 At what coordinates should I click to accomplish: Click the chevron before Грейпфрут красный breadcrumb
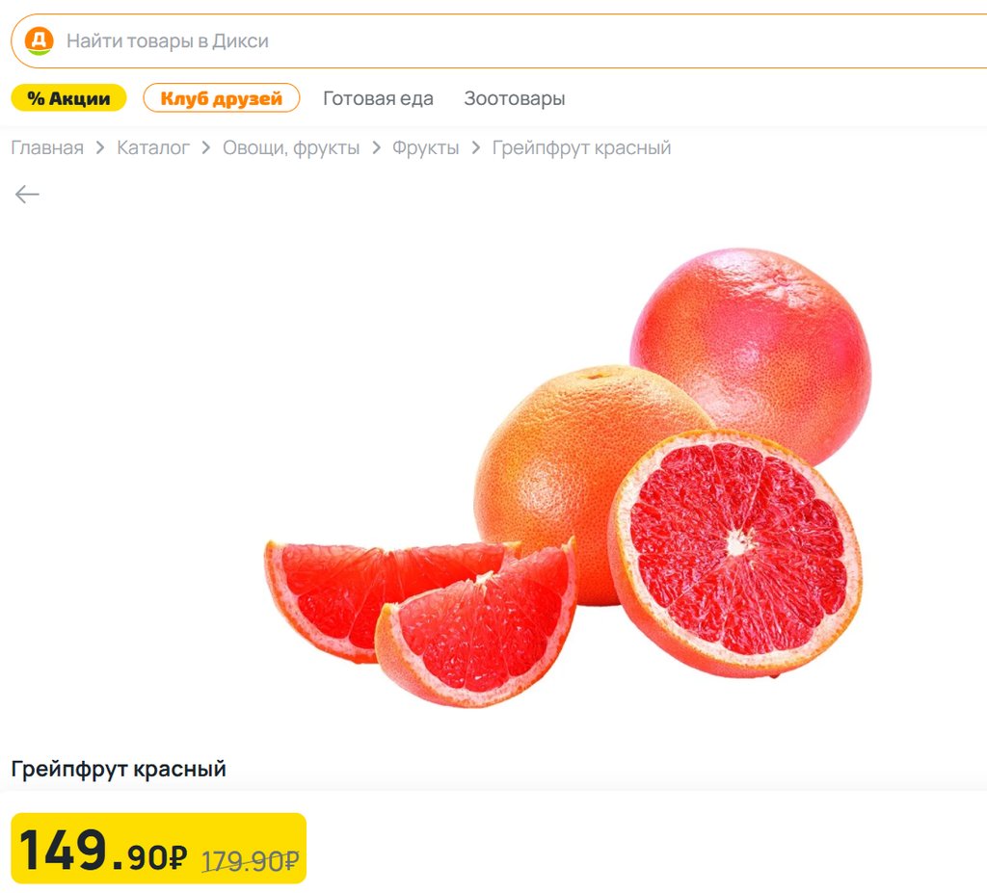point(475,148)
